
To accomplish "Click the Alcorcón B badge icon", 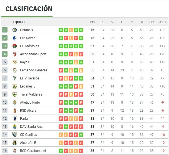I will pyautogui.click(x=15, y=143).
